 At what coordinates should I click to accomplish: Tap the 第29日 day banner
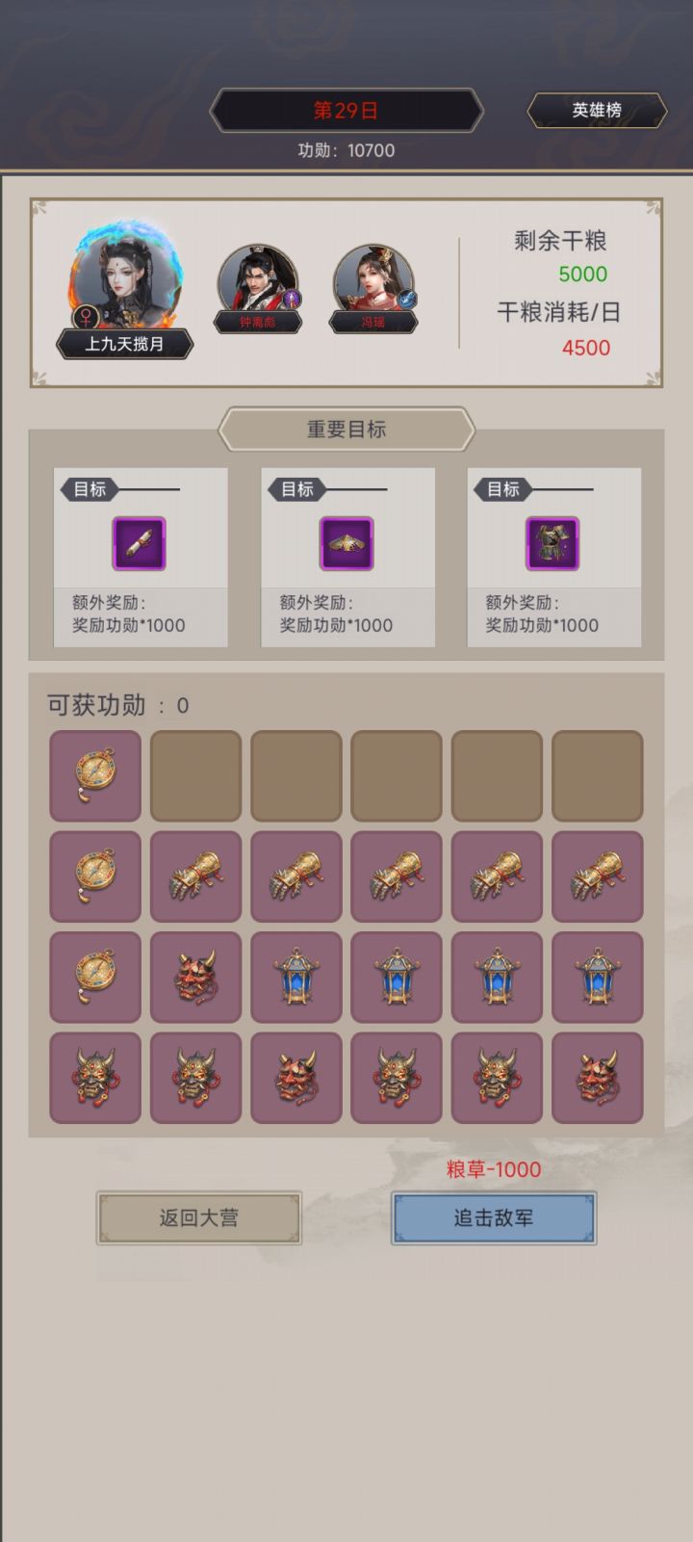coord(346,111)
